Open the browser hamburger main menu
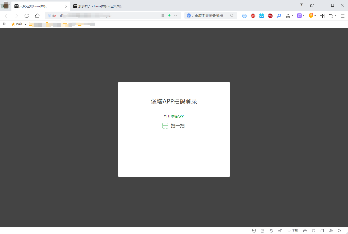 [342, 16]
